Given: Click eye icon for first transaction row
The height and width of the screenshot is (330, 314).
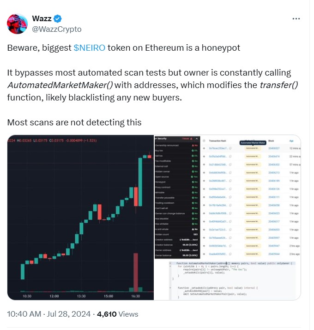Looking at the screenshot, I should click(204, 148).
